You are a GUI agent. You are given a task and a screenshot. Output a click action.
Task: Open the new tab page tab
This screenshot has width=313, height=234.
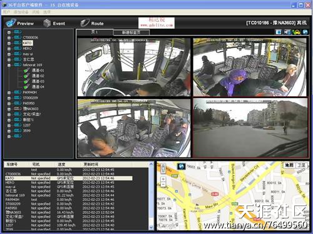[131, 32]
